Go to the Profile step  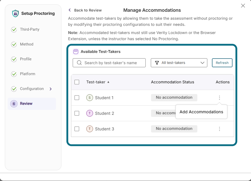coord(26,59)
